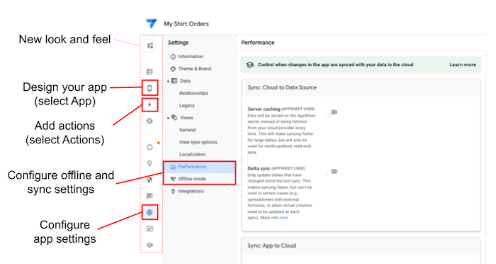This screenshot has width=496, height=264.
Task: Click the AppSheet logo icon
Action: [151, 23]
